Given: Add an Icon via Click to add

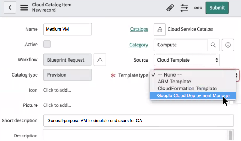Looking at the screenshot, I should click(57, 90).
